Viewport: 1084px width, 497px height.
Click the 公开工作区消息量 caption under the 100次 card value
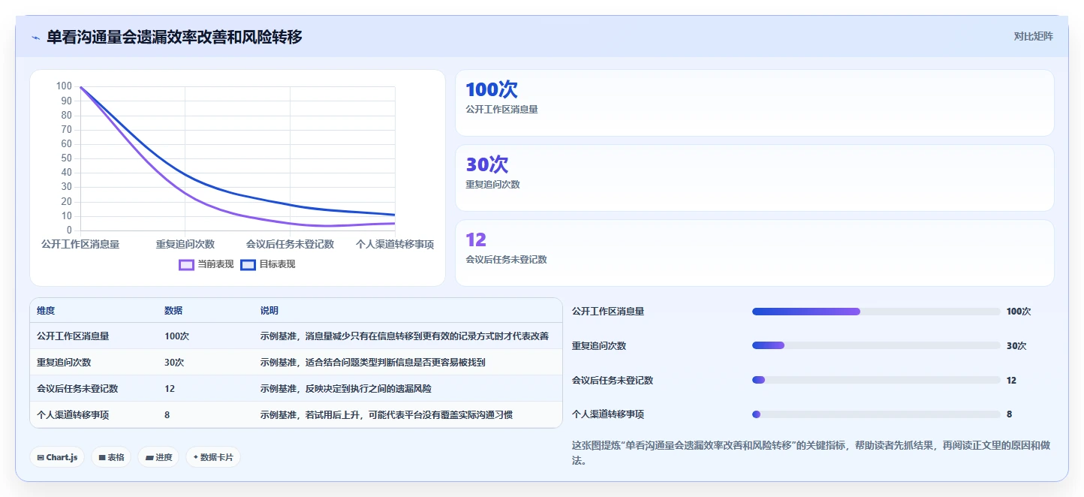click(501, 110)
